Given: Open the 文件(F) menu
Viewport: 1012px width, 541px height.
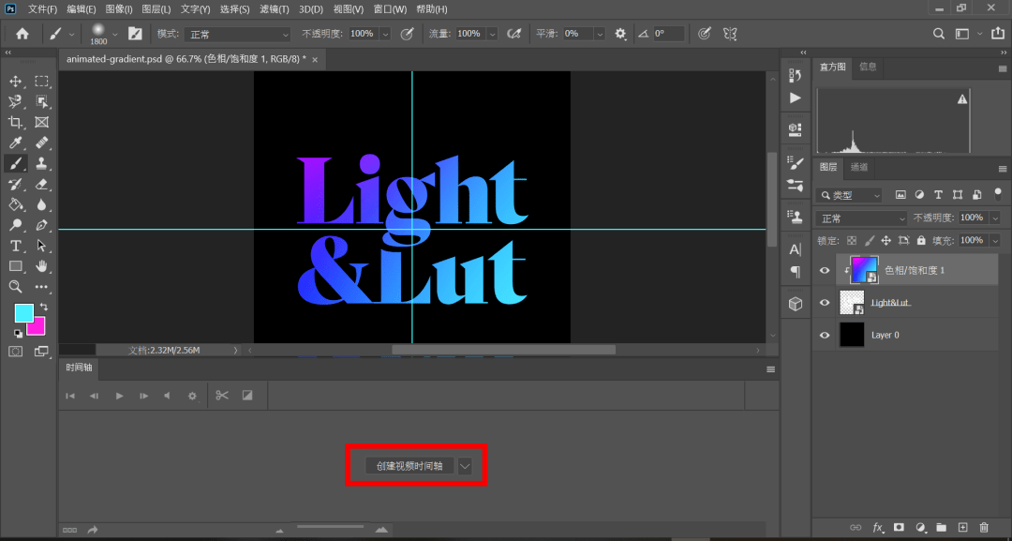Looking at the screenshot, I should coord(42,9).
